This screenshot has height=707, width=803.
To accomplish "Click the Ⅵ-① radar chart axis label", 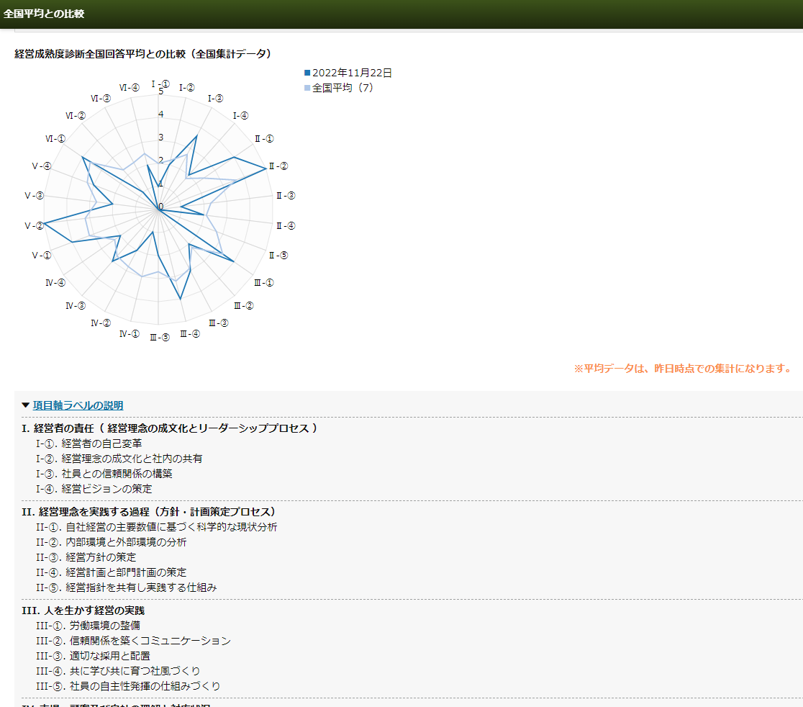I will coord(55,138).
